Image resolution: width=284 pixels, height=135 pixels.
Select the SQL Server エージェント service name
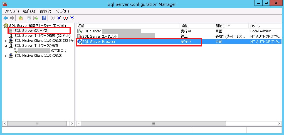(x=100, y=37)
